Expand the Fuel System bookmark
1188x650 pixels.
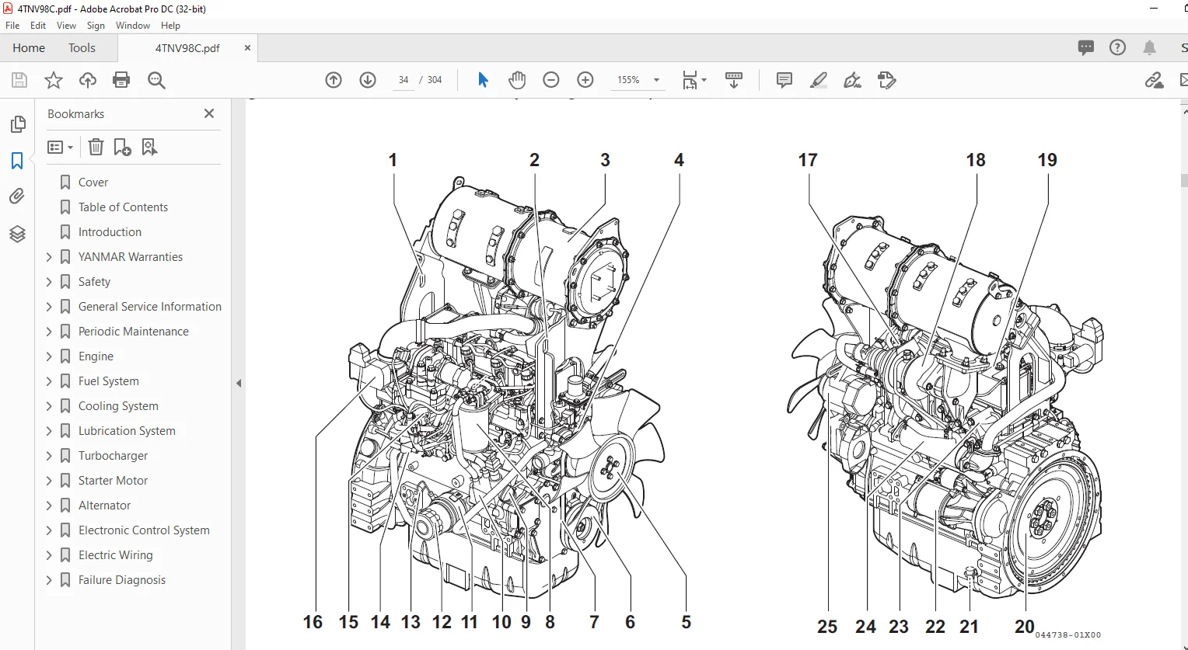(49, 381)
